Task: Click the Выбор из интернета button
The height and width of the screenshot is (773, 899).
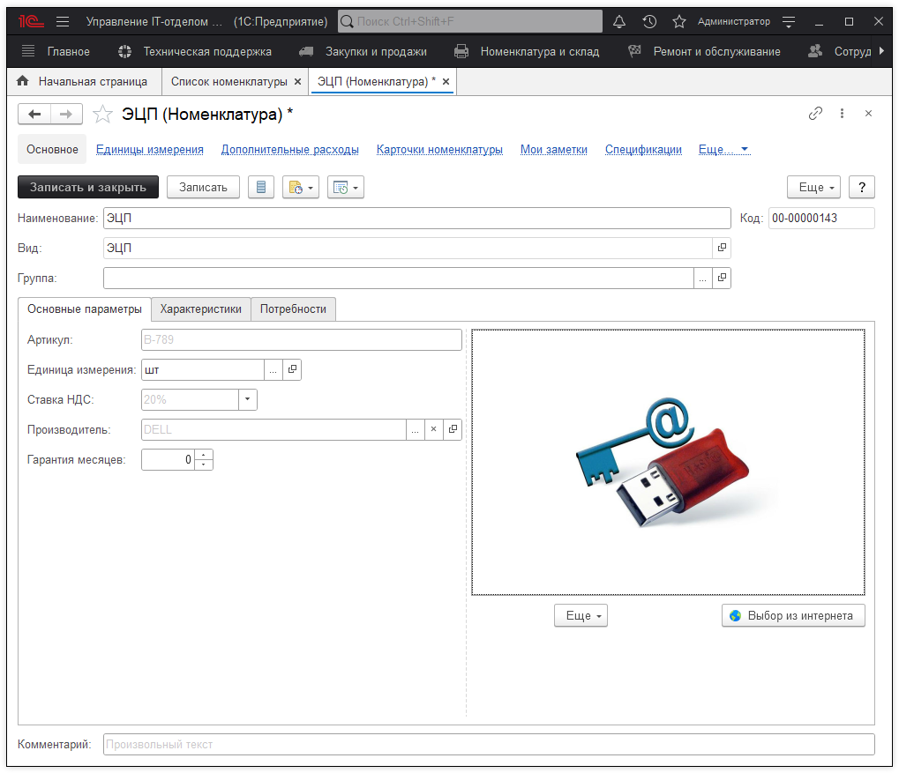Action: click(x=792, y=616)
